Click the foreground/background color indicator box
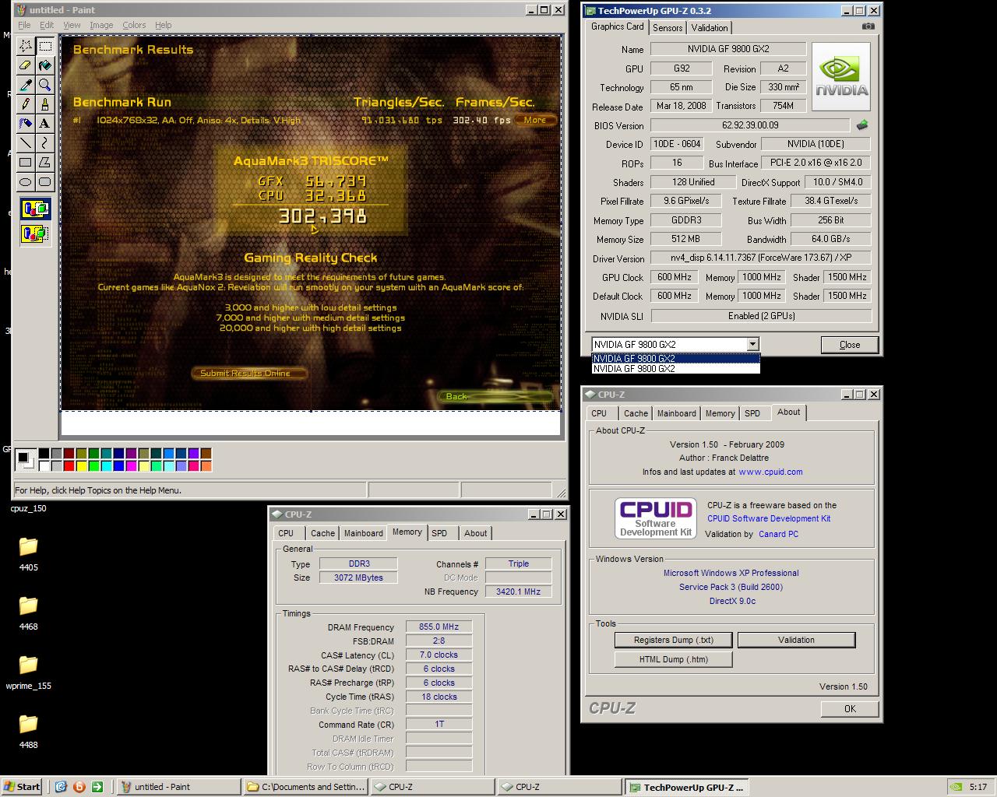The image size is (997, 797). 26,459
